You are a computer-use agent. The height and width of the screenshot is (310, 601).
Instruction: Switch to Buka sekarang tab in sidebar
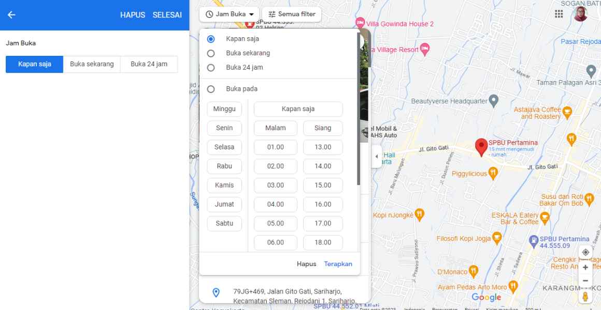pos(92,64)
